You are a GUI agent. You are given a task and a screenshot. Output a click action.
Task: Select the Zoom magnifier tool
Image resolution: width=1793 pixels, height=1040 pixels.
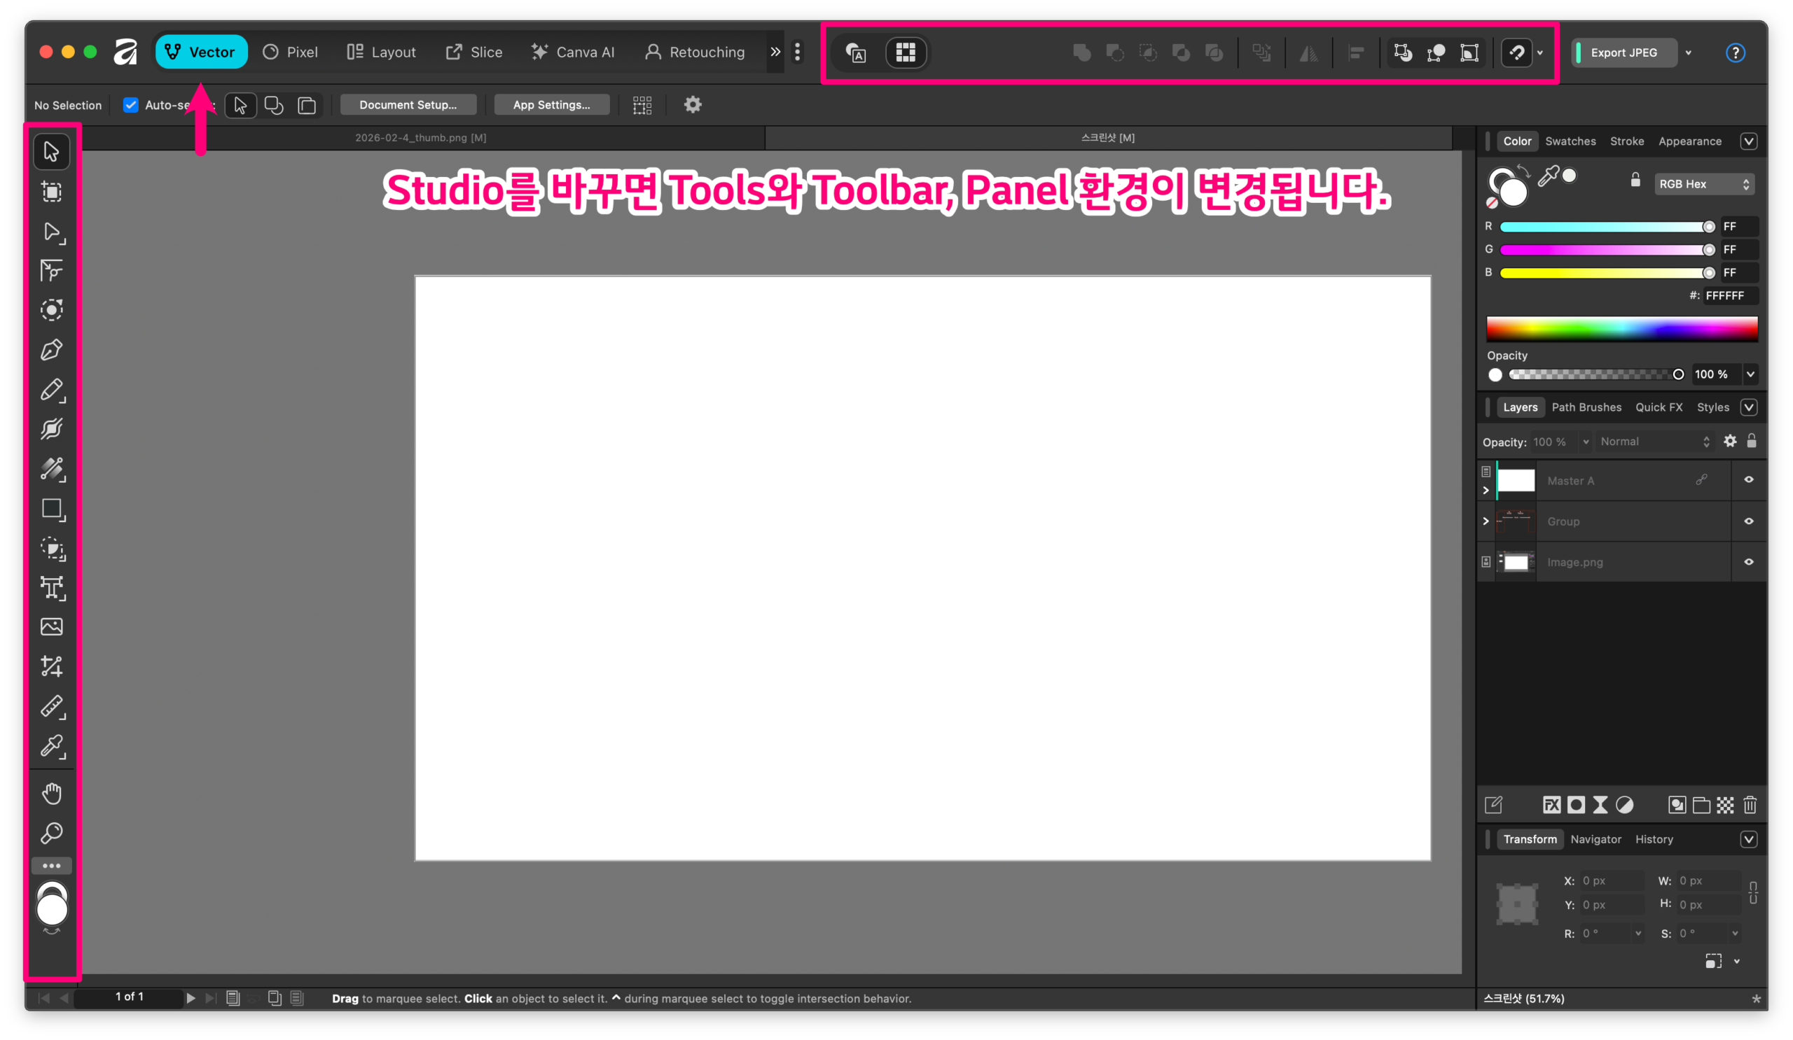51,832
